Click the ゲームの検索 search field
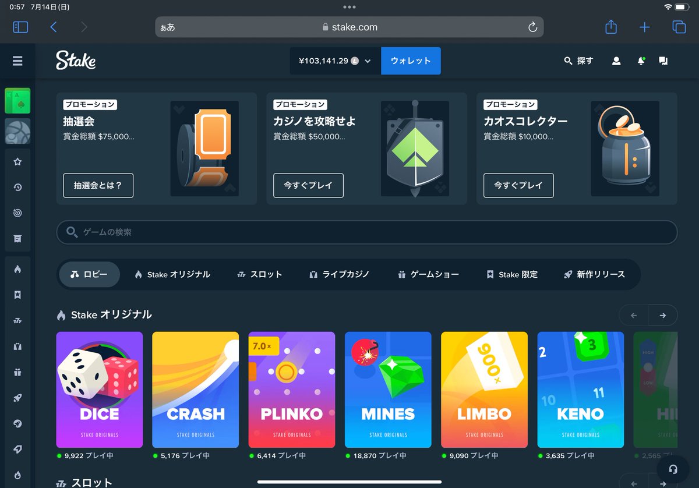 tap(367, 232)
